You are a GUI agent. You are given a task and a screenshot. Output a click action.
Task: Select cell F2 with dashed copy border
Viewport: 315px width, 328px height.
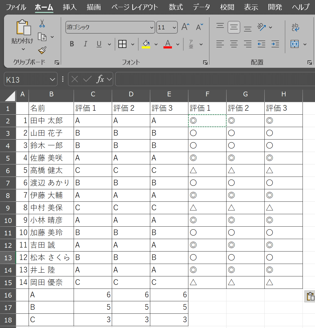207,121
